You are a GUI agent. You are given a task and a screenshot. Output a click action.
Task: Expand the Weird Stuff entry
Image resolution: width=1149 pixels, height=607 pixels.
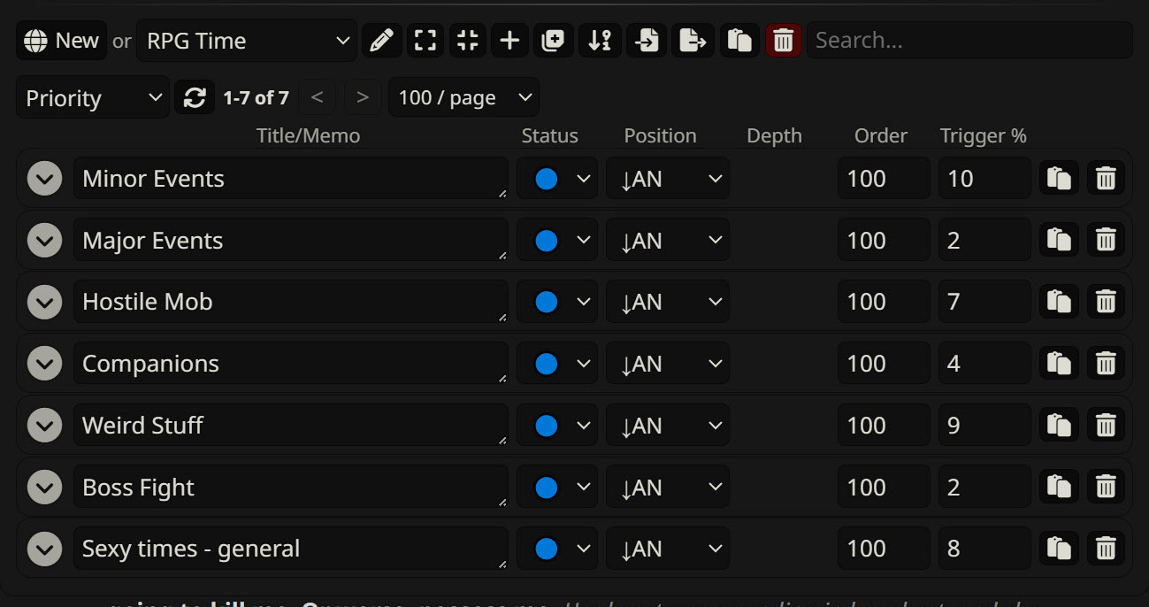[x=44, y=426]
